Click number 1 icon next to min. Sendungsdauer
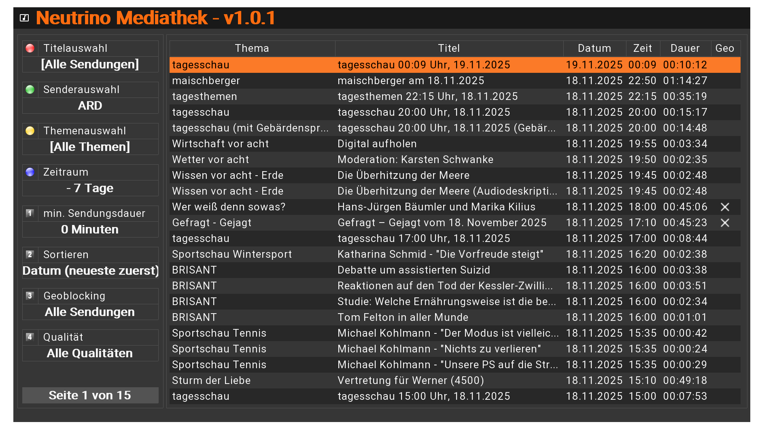 pyautogui.click(x=30, y=213)
